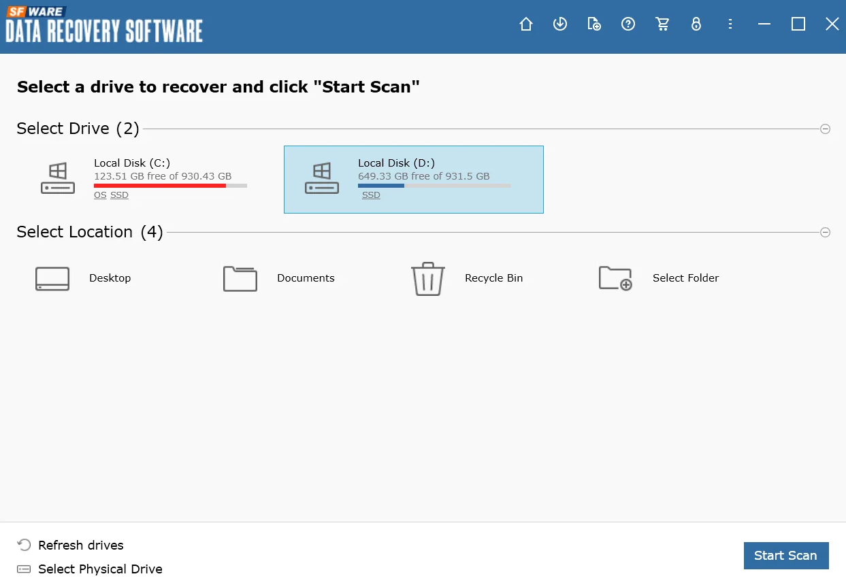Choose Select Physical Drive option
The height and width of the screenshot is (587, 846).
100,569
